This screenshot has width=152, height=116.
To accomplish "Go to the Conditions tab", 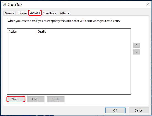I will point(50,13).
